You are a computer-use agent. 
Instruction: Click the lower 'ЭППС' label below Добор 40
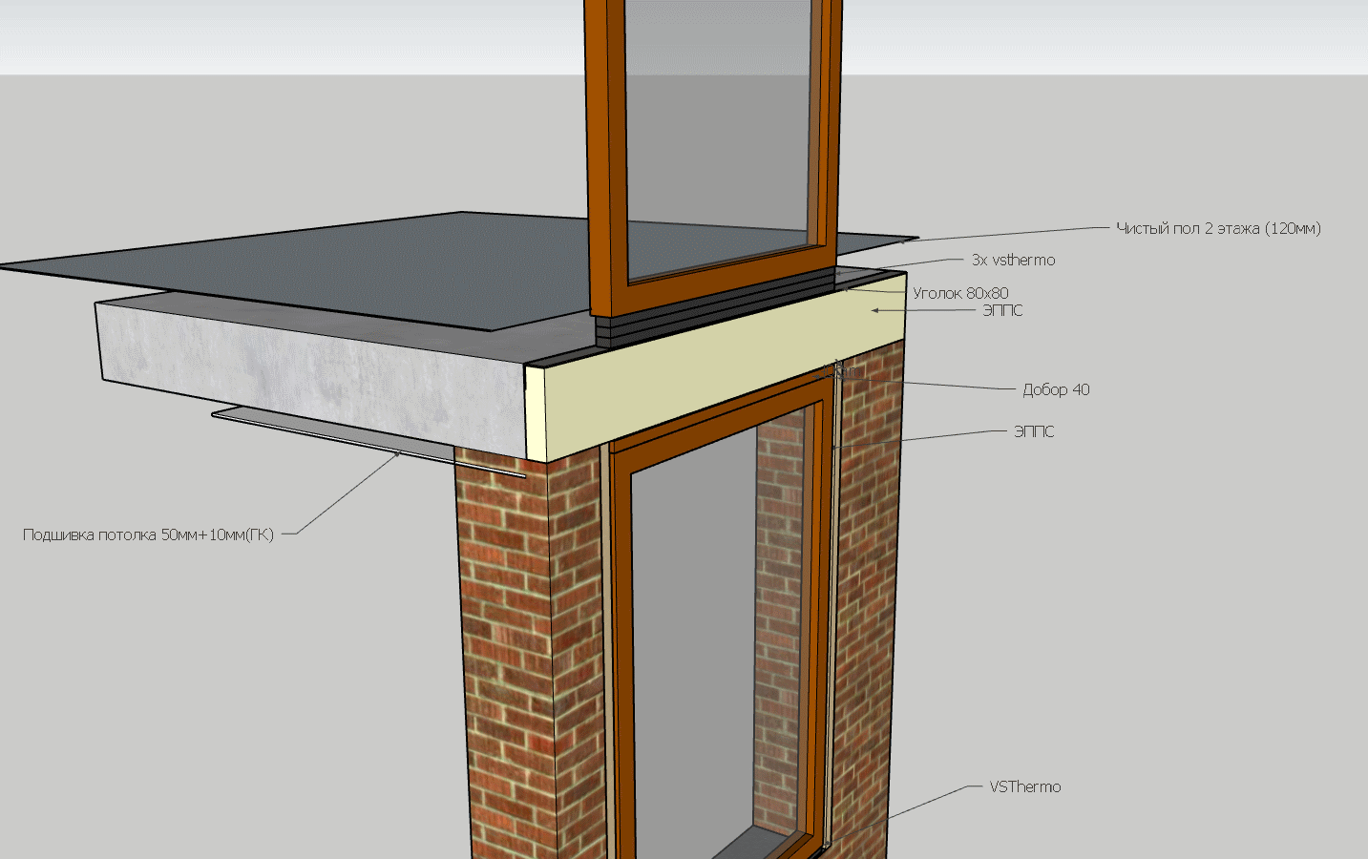(x=1034, y=431)
